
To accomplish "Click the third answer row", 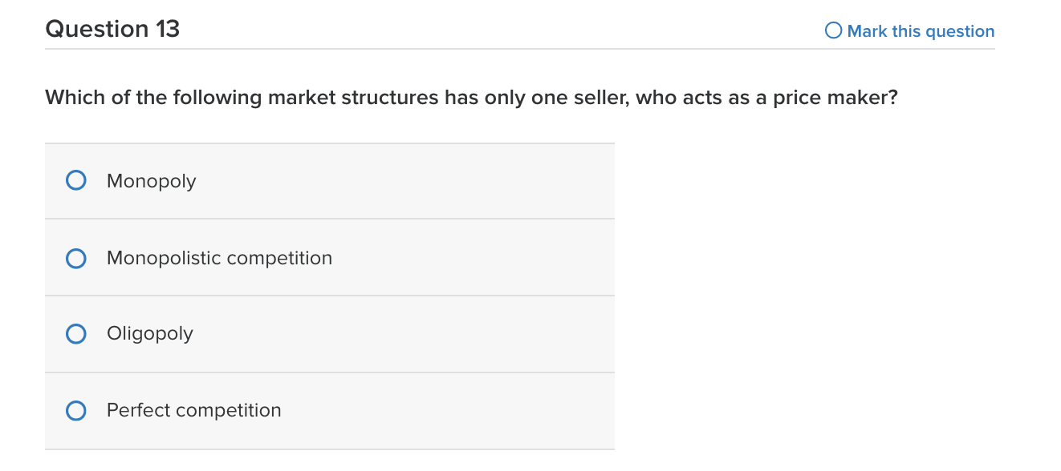I will tap(329, 333).
